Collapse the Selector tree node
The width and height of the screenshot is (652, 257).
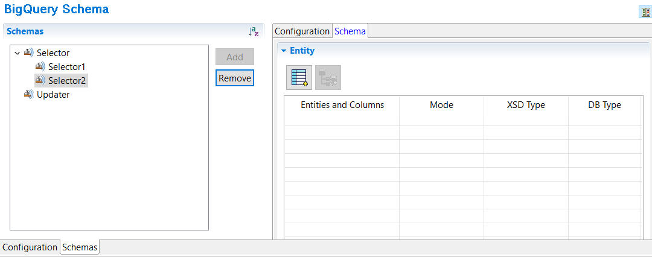(17, 53)
